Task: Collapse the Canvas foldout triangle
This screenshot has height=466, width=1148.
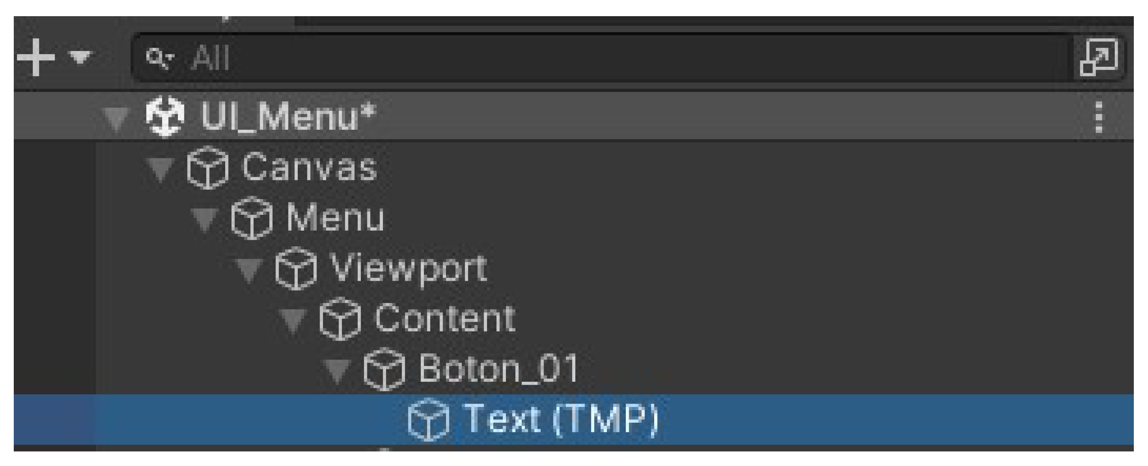Action: coord(161,169)
